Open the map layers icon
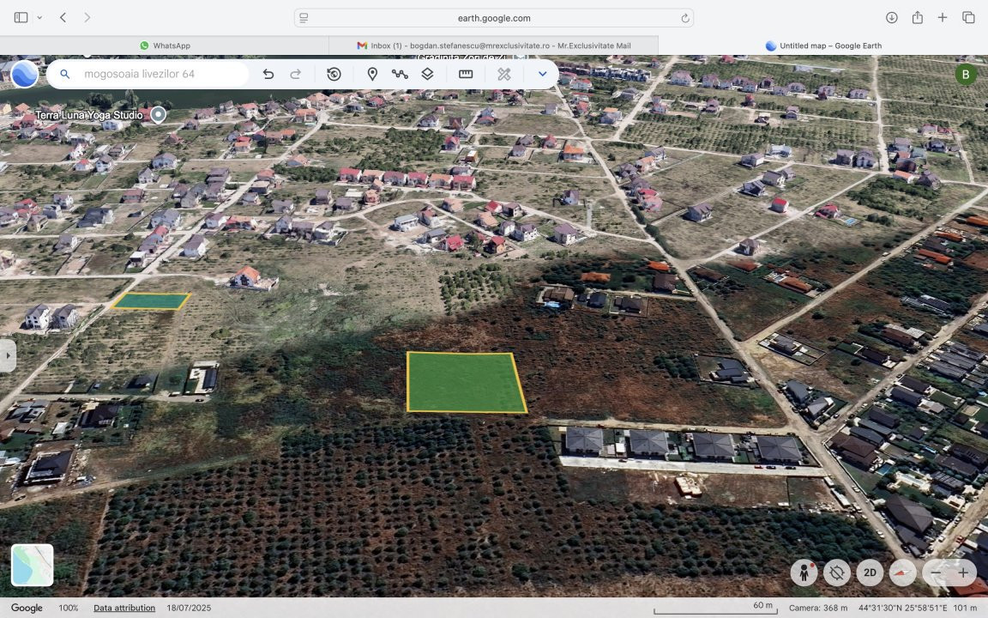 pos(427,75)
